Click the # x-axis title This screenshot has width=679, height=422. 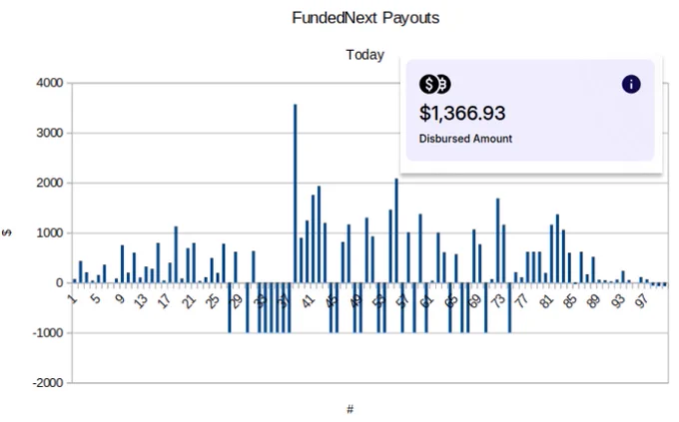(349, 409)
